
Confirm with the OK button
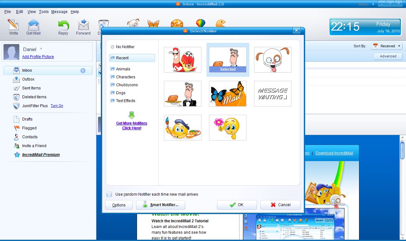(x=237, y=205)
